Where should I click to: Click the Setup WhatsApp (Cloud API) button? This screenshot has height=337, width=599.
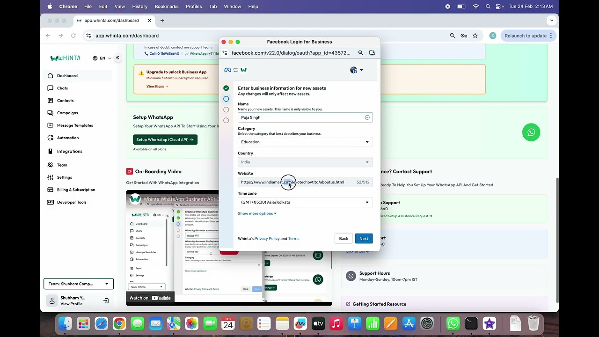point(165,139)
